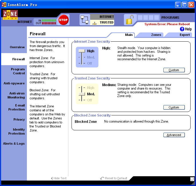The width and height of the screenshot is (196, 186).
Task: Click the Advanced button
Action: 174,135
